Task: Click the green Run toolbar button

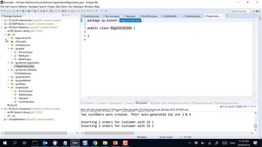Action: 23,11
